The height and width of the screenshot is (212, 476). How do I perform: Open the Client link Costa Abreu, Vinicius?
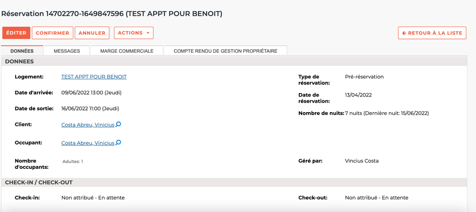coord(88,125)
